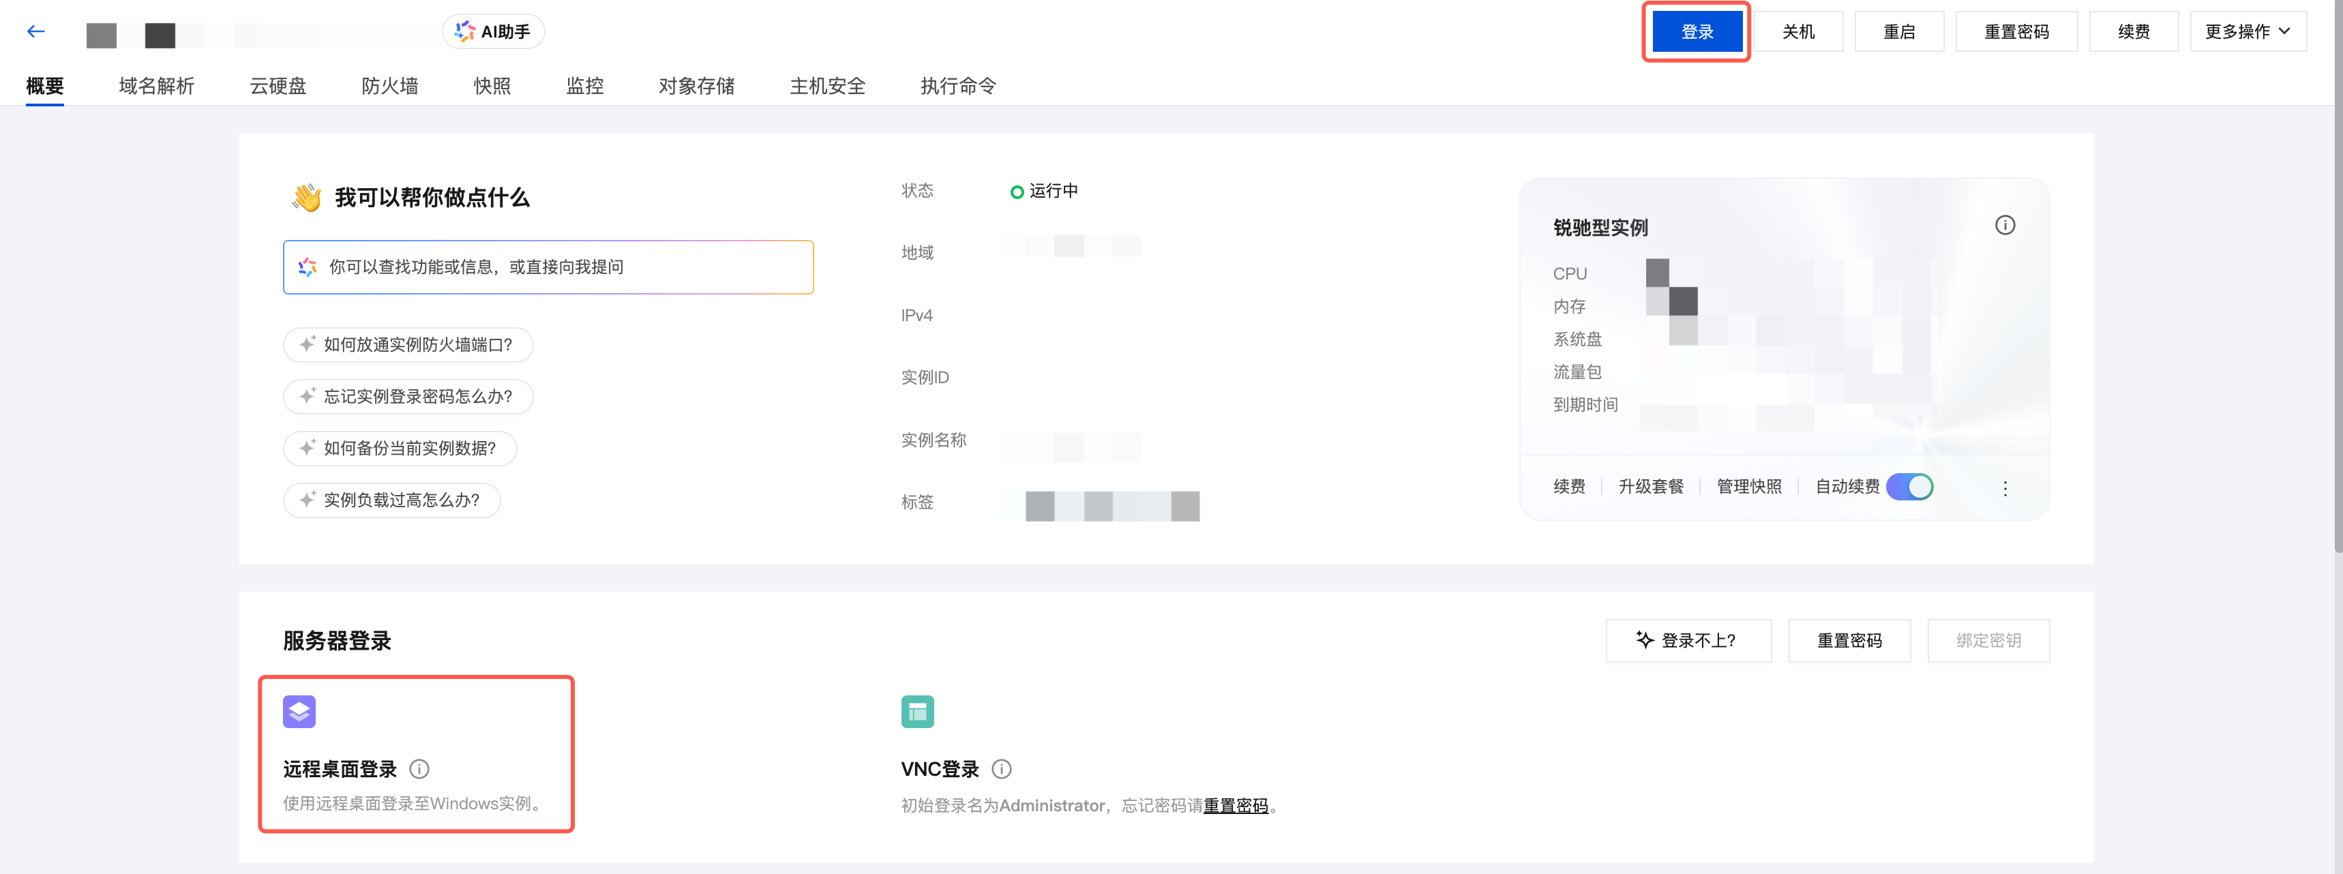Click the 登录不上? button
Screen dimensions: 2343x874
click(1687, 640)
